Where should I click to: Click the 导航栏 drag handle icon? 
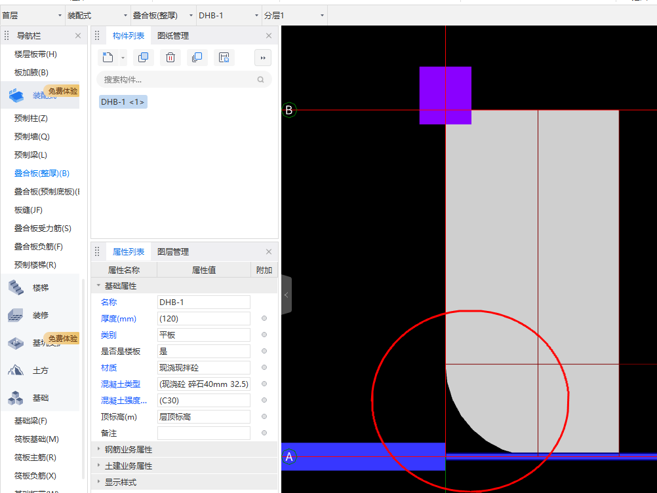tap(7, 35)
